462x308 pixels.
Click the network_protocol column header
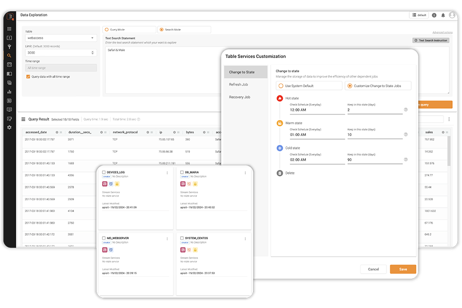(x=125, y=132)
